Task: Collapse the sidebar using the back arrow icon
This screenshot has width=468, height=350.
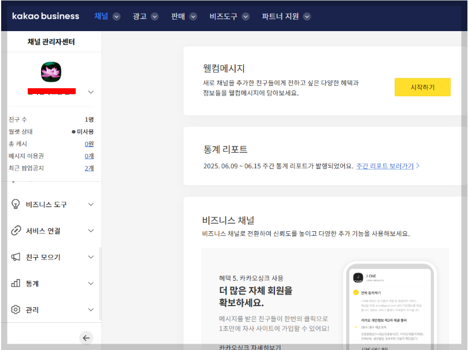Action: (87, 338)
